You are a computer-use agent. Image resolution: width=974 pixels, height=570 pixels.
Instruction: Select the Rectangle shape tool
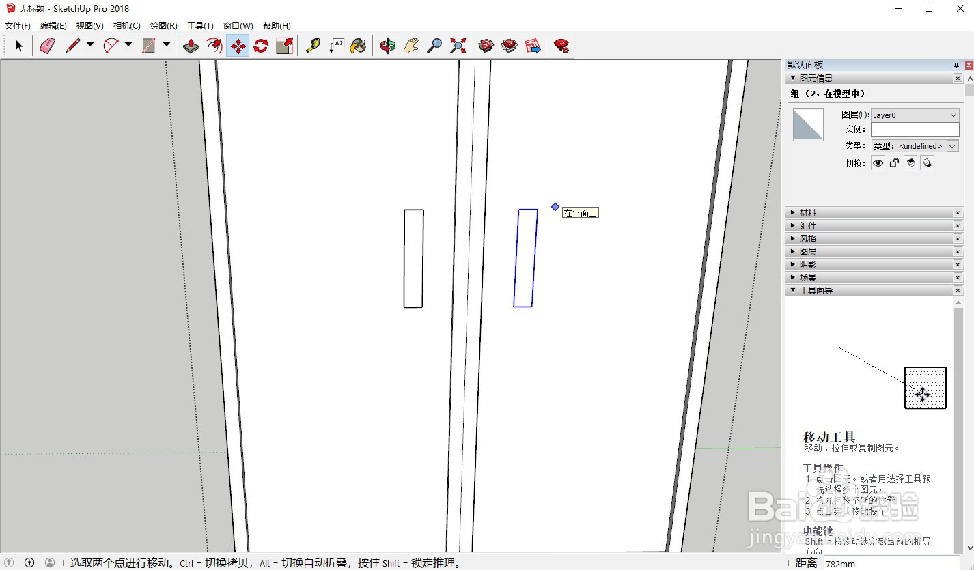(149, 46)
